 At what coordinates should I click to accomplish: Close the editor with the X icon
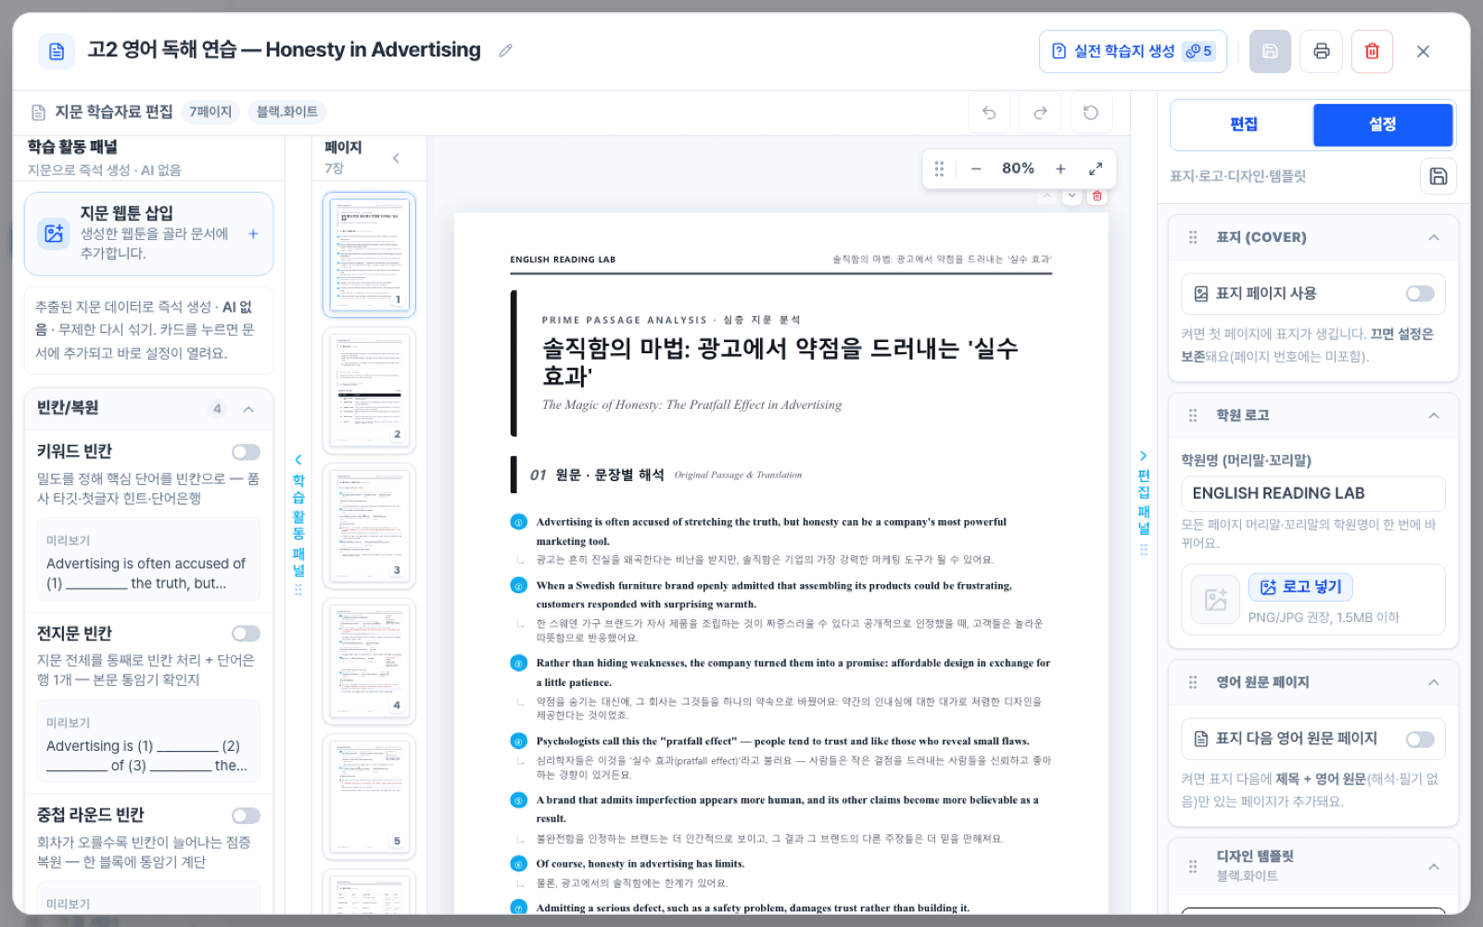click(x=1423, y=51)
